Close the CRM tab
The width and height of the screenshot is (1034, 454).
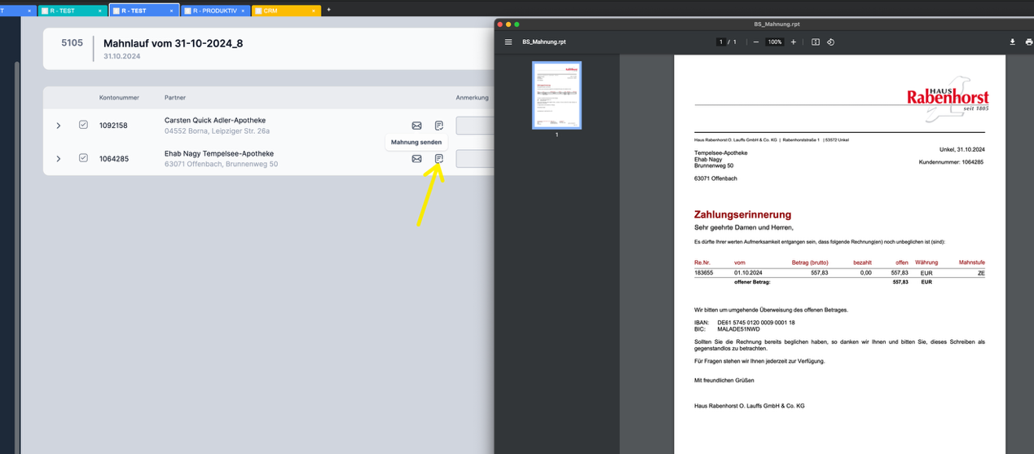pos(315,11)
